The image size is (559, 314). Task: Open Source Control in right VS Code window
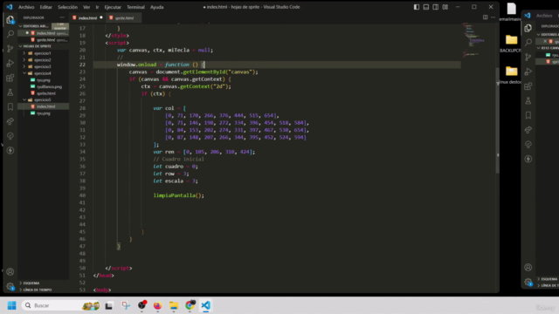tap(528, 57)
